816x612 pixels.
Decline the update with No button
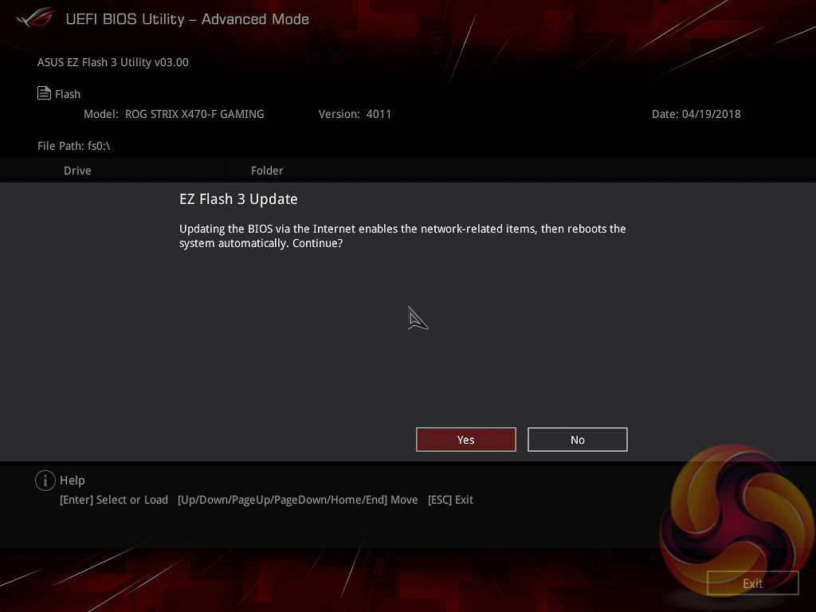[x=577, y=440]
